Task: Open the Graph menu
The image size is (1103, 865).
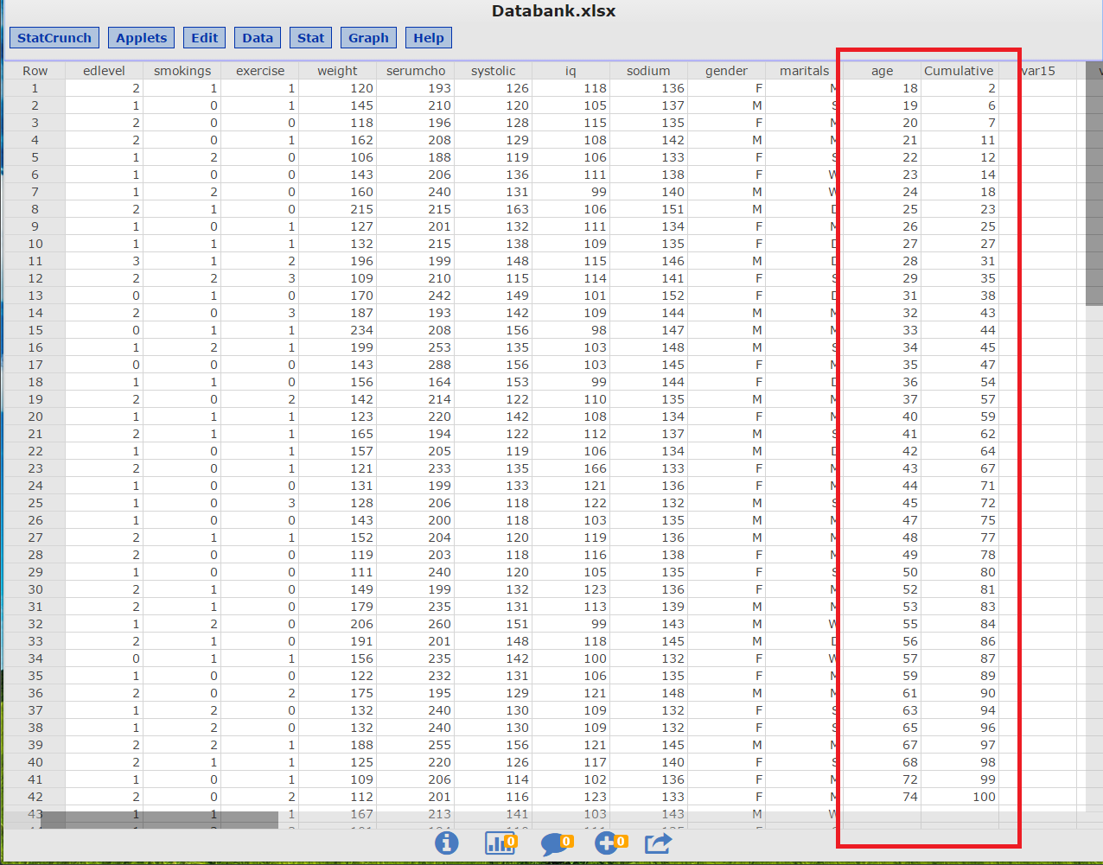Action: (x=369, y=38)
